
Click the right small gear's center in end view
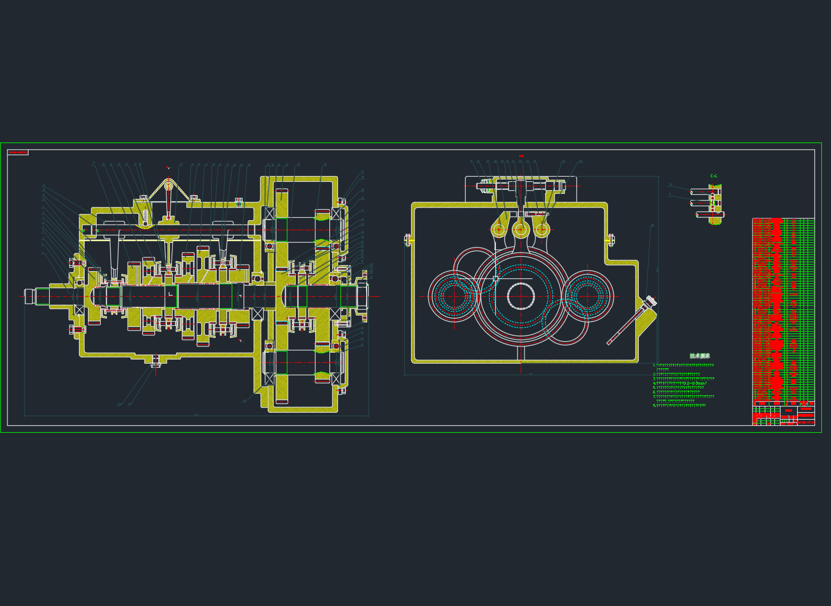pyautogui.click(x=588, y=296)
